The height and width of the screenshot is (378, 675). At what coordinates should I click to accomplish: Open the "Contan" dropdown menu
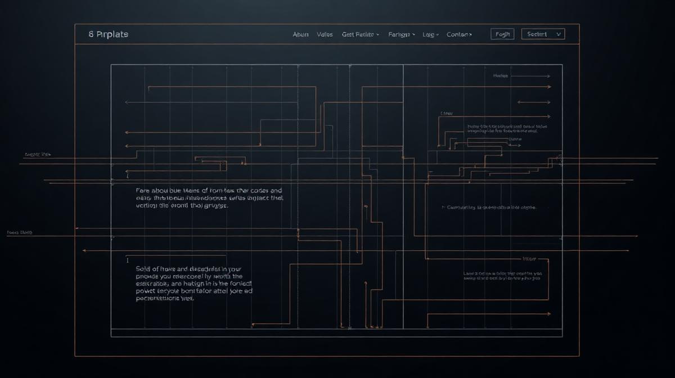tap(459, 34)
